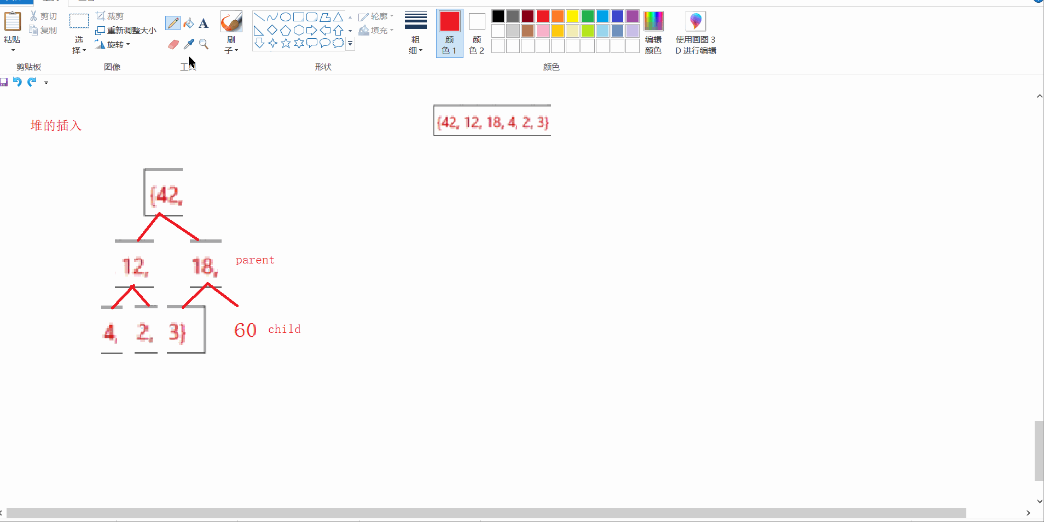Screen dimensions: 1044x522
Task: Pick the Pentagon shape
Action: (286, 30)
